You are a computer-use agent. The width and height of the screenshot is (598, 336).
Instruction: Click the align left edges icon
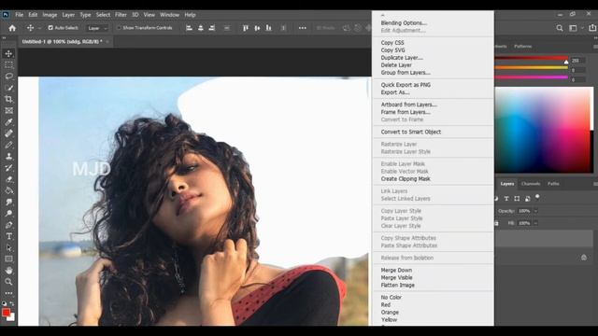[x=189, y=28]
